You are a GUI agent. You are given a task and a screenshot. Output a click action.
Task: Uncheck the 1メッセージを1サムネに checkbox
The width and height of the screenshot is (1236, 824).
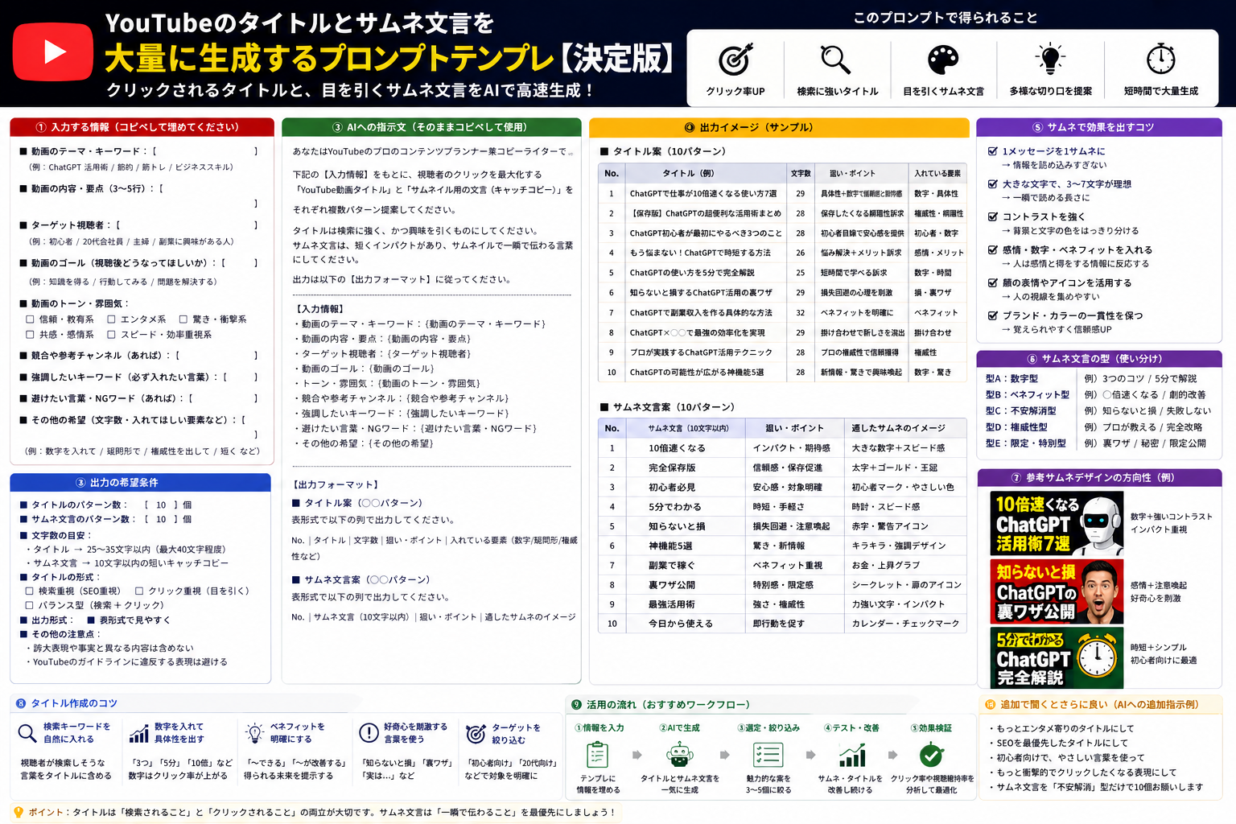[x=993, y=151]
